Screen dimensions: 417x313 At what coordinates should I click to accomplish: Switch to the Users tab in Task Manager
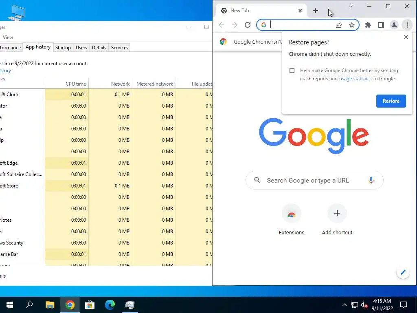81,48
